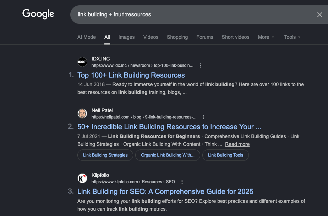This screenshot has width=328, height=216.
Task: Open the Short videos tab
Action: 236,37
